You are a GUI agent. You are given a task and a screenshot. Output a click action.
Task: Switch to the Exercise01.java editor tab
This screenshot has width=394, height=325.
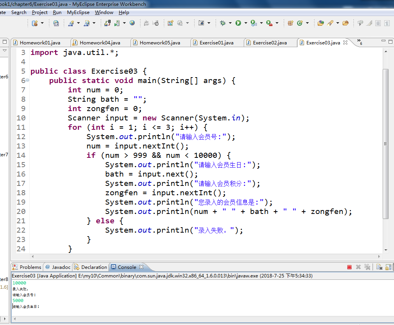pos(216,42)
